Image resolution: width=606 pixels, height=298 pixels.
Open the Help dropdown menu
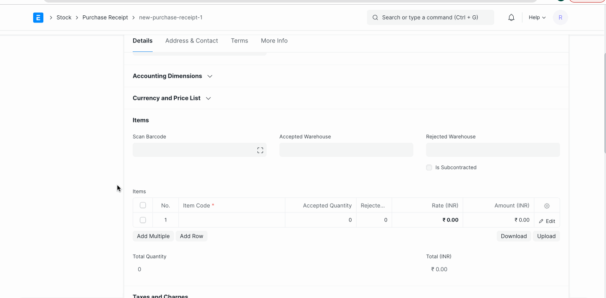click(537, 17)
